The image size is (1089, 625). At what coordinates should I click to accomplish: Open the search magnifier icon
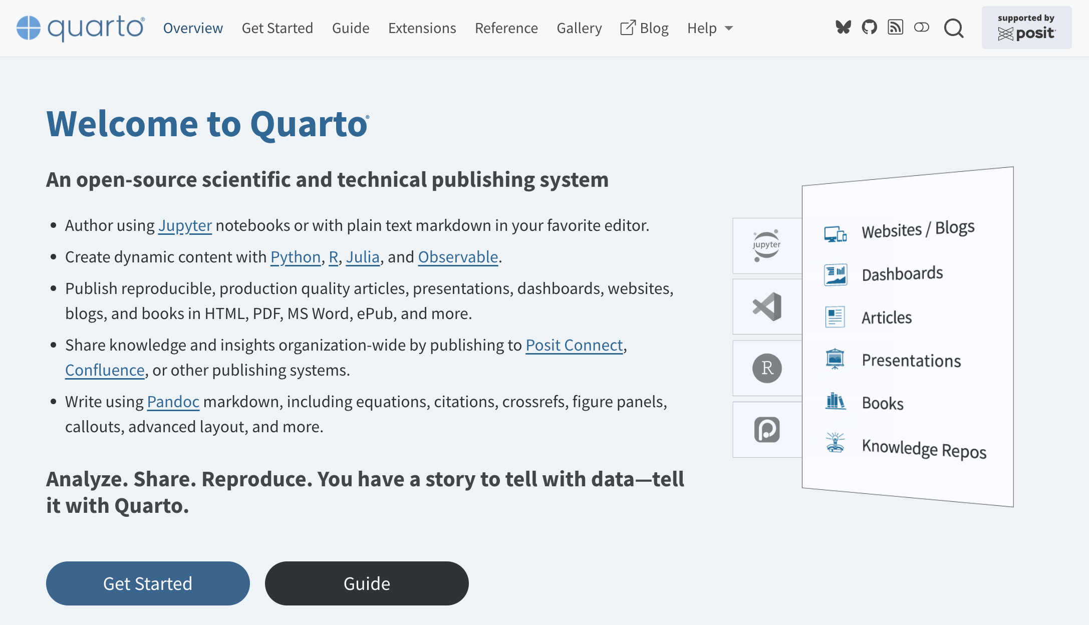pyautogui.click(x=954, y=28)
